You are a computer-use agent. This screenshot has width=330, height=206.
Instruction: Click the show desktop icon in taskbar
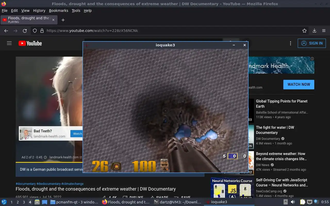click(x=45, y=202)
